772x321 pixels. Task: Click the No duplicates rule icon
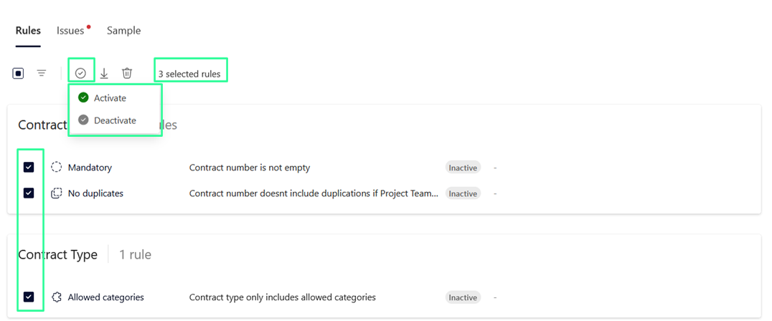point(57,193)
